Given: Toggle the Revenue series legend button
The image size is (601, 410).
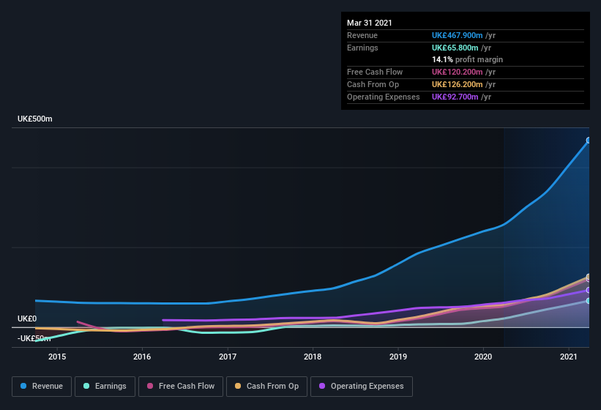Looking at the screenshot, I should (42, 387).
